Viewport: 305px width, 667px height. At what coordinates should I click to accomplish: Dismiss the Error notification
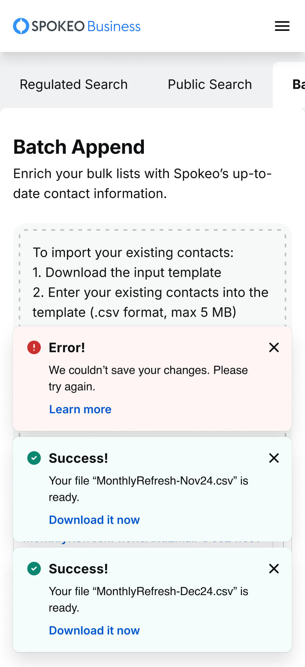tap(274, 347)
